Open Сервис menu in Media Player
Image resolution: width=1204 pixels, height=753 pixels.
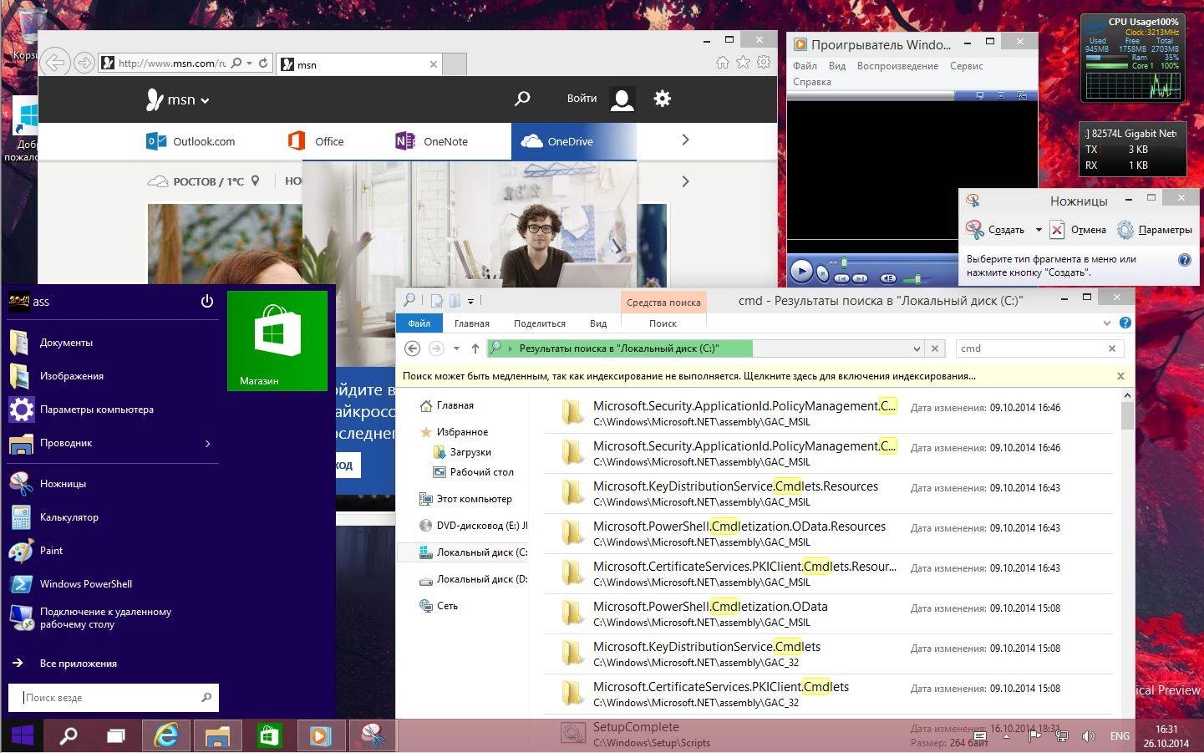coord(966,66)
